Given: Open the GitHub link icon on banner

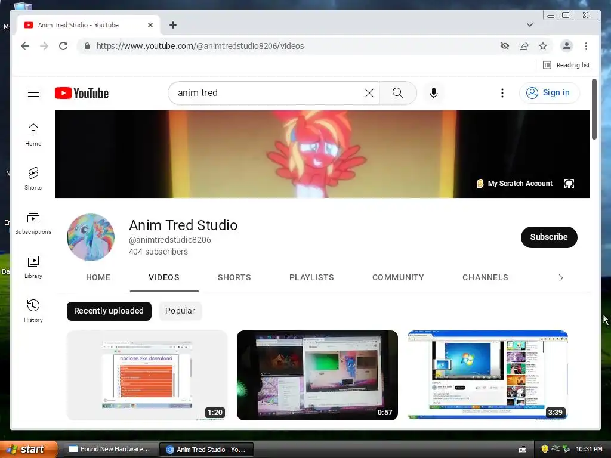Looking at the screenshot, I should point(569,184).
